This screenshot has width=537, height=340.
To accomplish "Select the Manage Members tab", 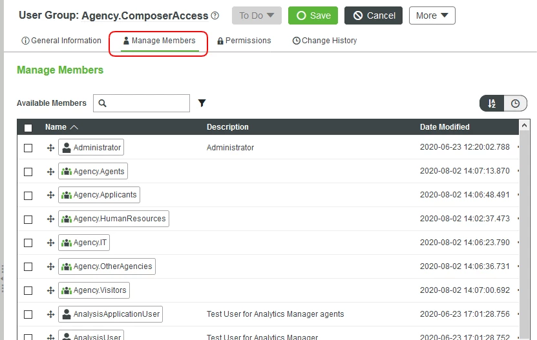I will [160, 41].
